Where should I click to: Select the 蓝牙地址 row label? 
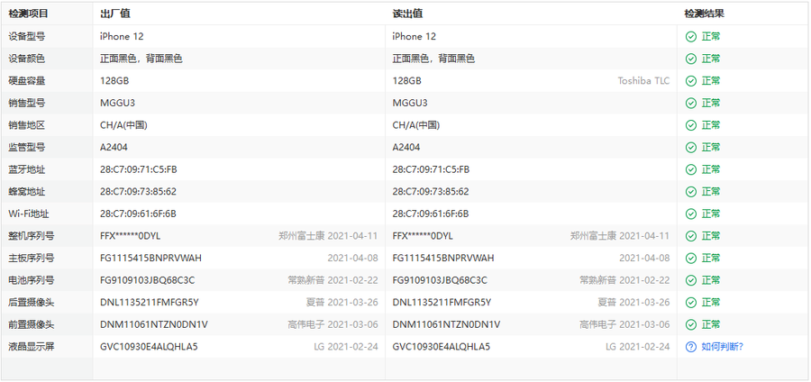(x=27, y=169)
